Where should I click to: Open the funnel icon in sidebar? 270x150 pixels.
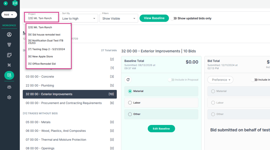[9, 45]
